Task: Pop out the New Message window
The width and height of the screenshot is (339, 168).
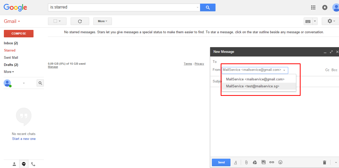Action: 331,52
